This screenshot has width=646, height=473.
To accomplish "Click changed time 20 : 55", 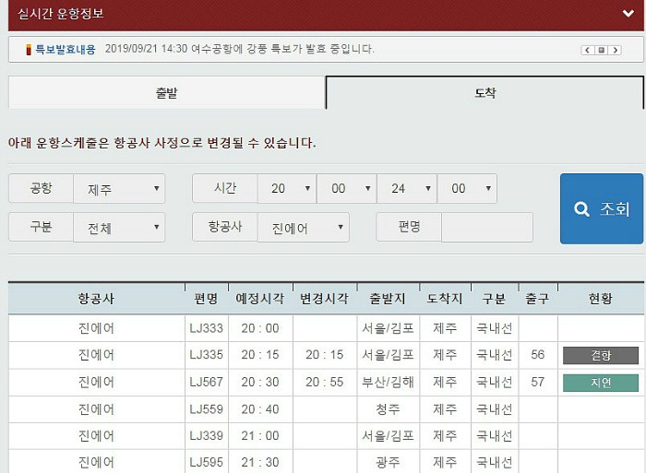I will [325, 382].
